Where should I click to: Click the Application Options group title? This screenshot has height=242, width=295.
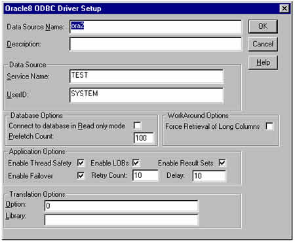(x=37, y=152)
